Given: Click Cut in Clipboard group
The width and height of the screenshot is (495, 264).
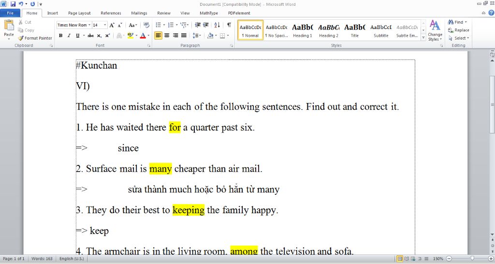Looking at the screenshot, I should pos(25,22).
